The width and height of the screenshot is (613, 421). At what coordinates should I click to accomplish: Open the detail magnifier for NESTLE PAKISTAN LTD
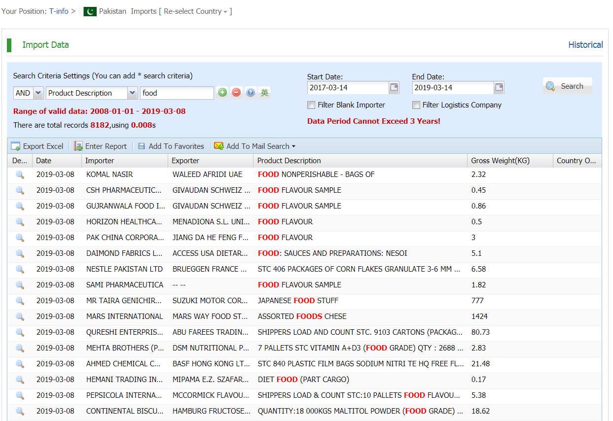tap(20, 269)
